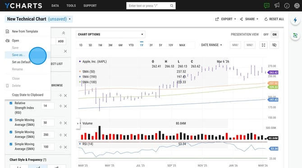Image resolution: width=302 pixels, height=168 pixels.
Task: Remove the SMA 50 indicator with X
Action: tap(65, 123)
